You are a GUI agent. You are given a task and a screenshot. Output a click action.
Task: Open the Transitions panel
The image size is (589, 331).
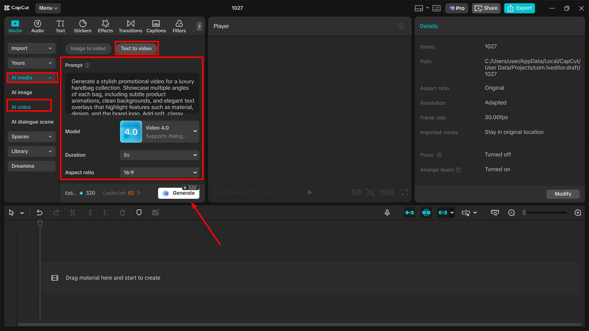(x=130, y=26)
